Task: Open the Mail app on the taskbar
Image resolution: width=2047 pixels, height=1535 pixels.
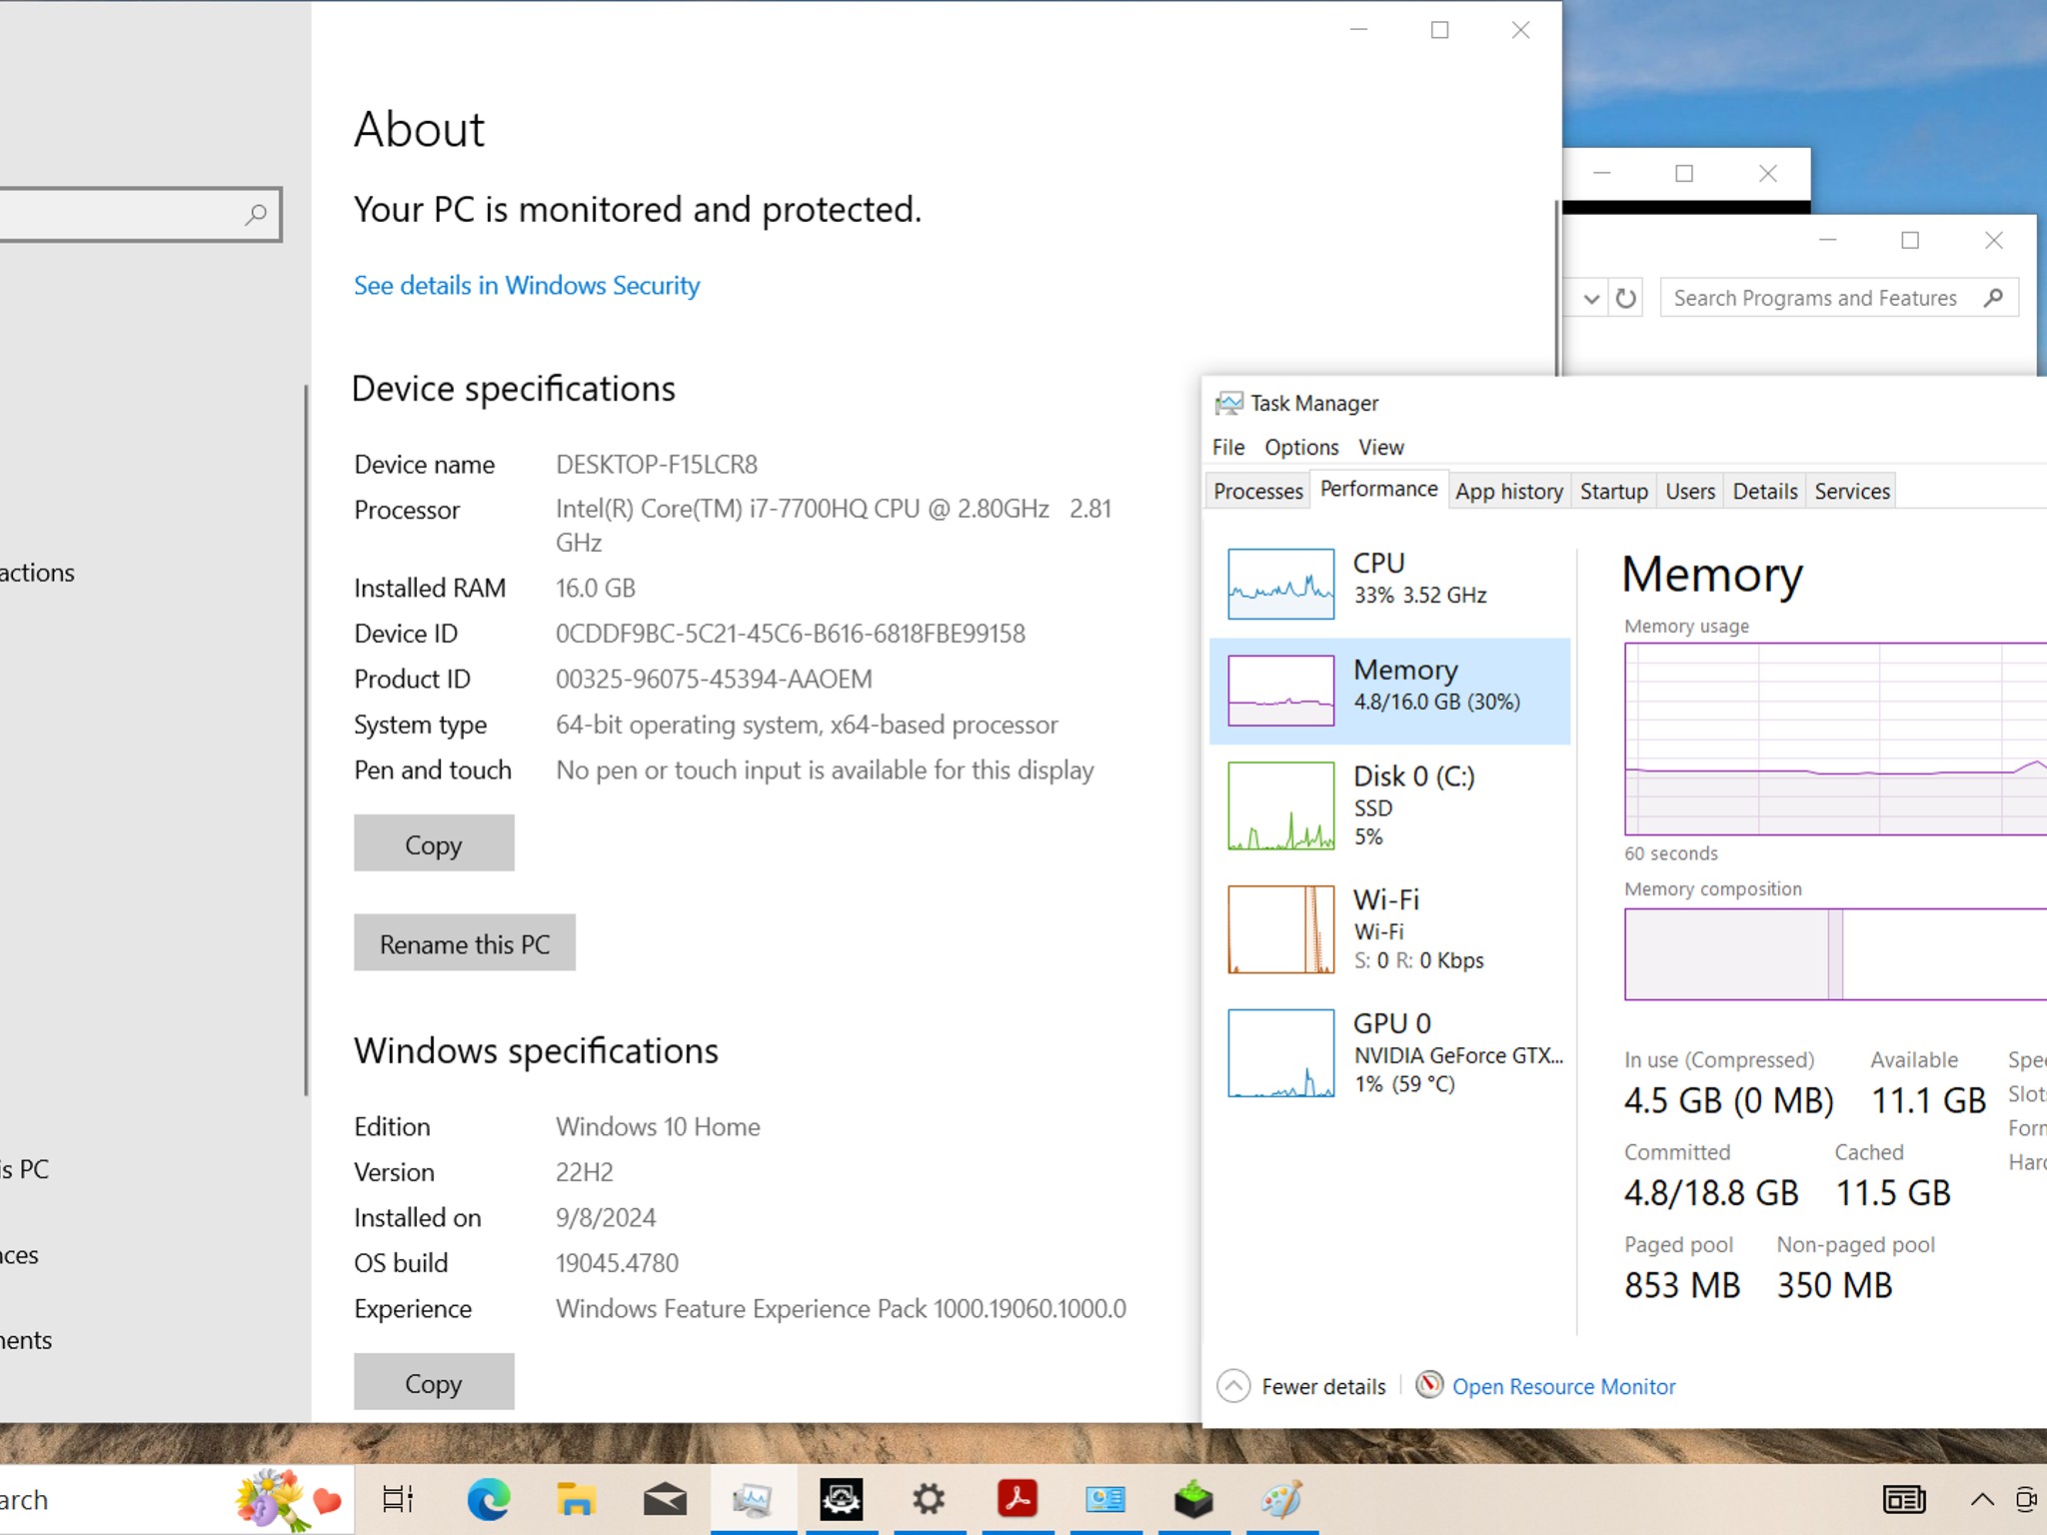Action: point(665,1499)
